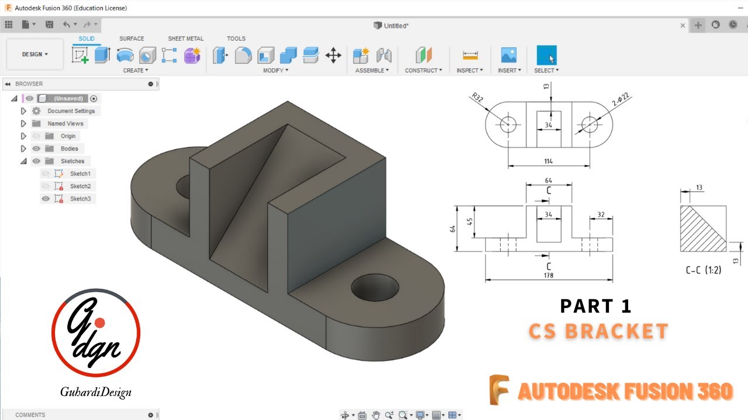The image size is (748, 420).
Task: Switch to the SURFACE tab
Action: (x=131, y=38)
